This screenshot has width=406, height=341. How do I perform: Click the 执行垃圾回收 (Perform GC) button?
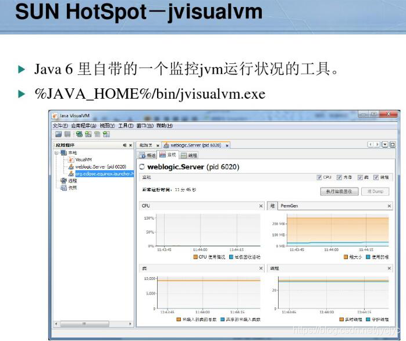click(339, 191)
